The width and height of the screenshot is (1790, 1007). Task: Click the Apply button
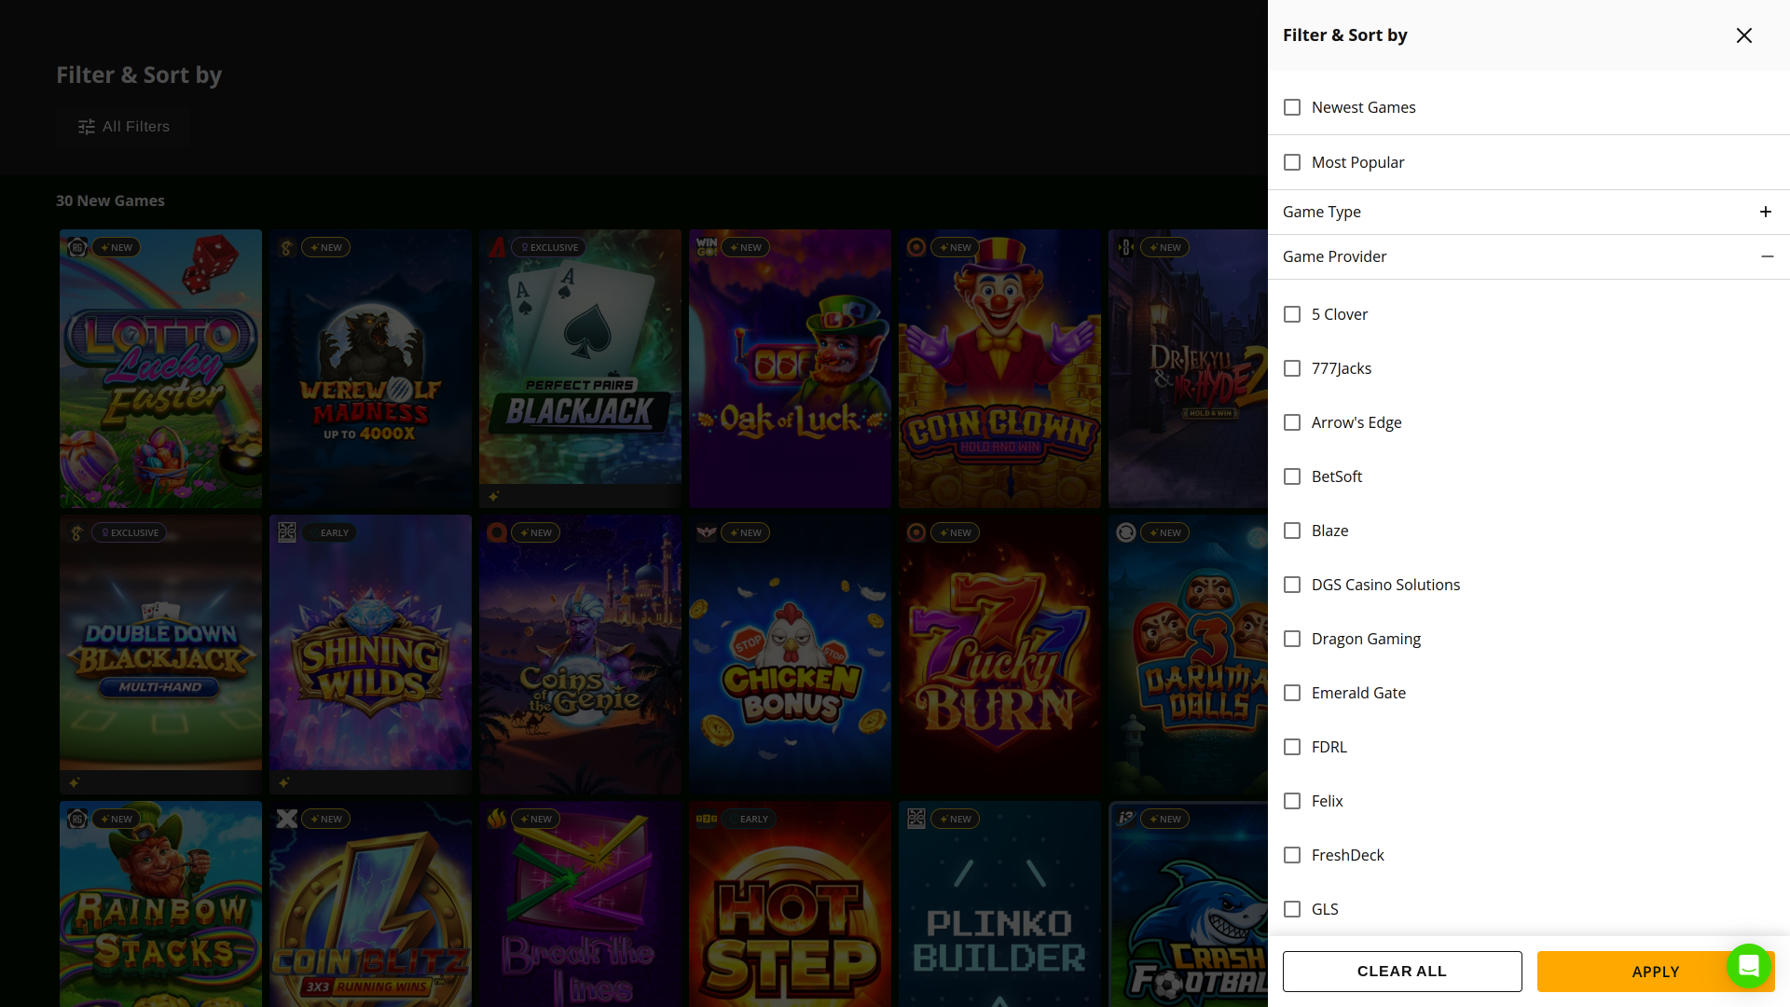(1654, 972)
